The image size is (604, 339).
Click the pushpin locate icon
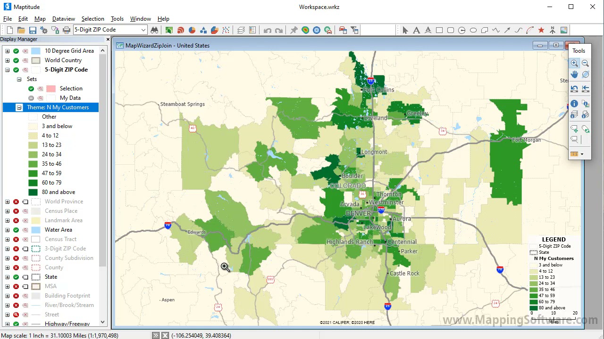pos(294,30)
